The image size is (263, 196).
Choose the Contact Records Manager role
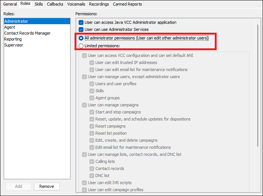pos(37,33)
